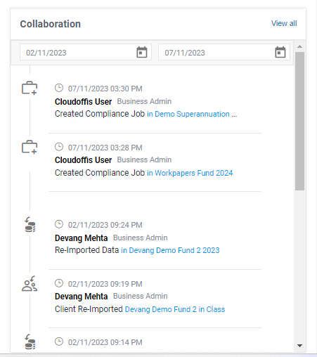Open Demo Superannuation fund link

click(192, 114)
